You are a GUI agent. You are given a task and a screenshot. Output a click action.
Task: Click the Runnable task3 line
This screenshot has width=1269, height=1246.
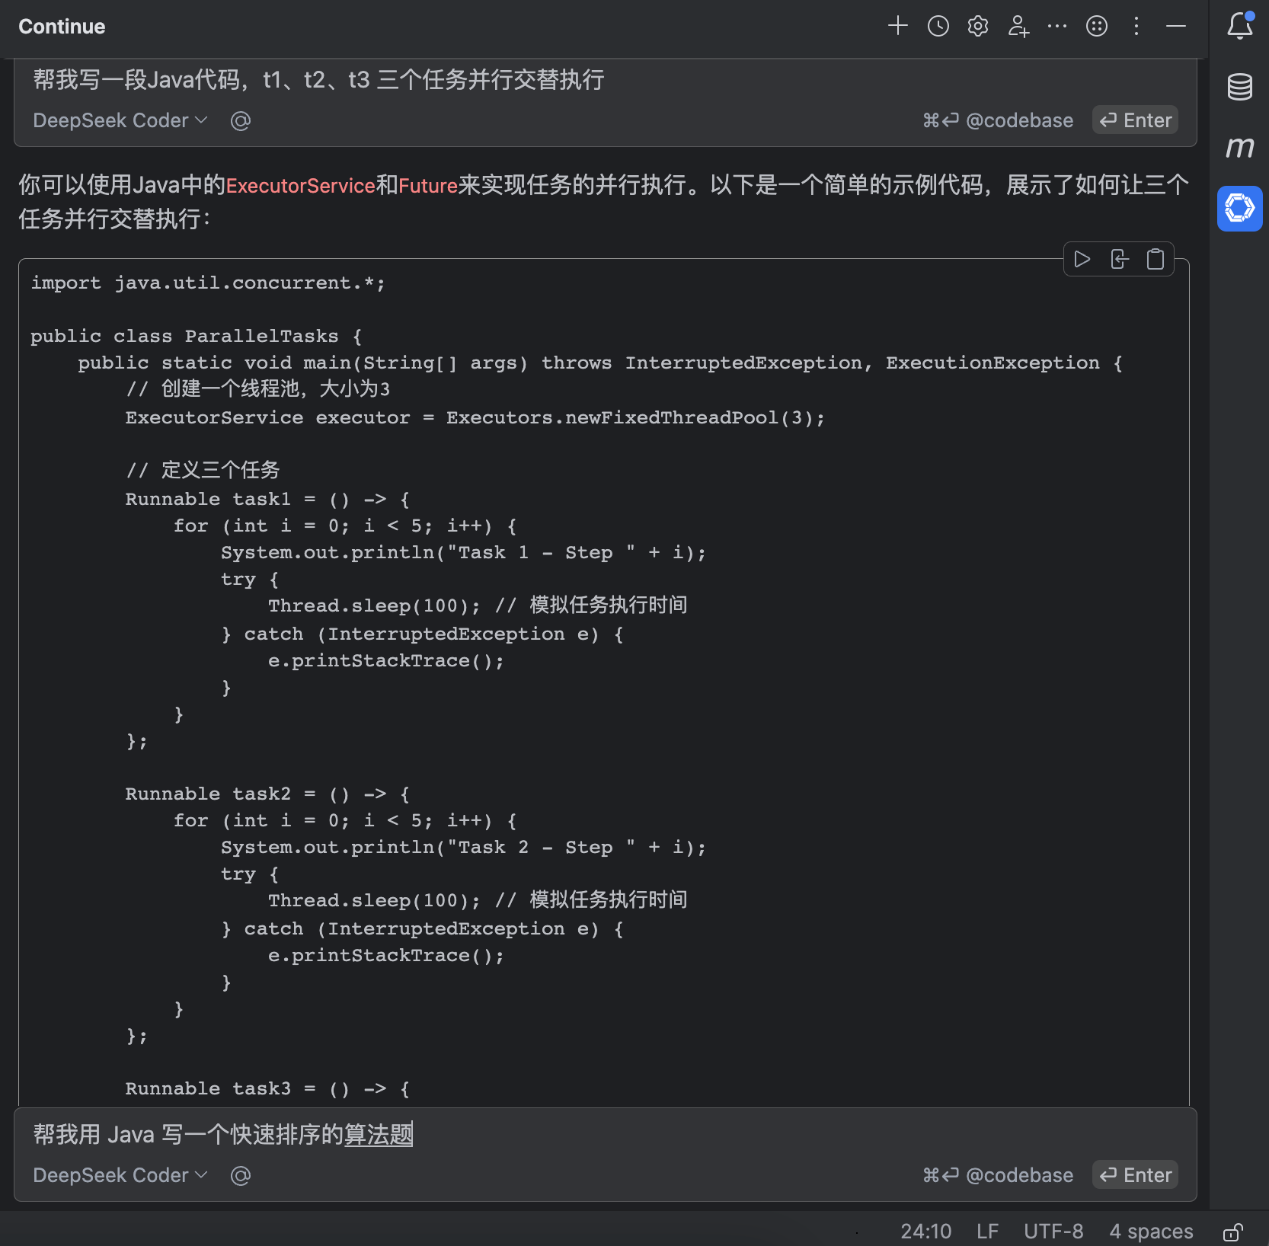click(267, 1088)
